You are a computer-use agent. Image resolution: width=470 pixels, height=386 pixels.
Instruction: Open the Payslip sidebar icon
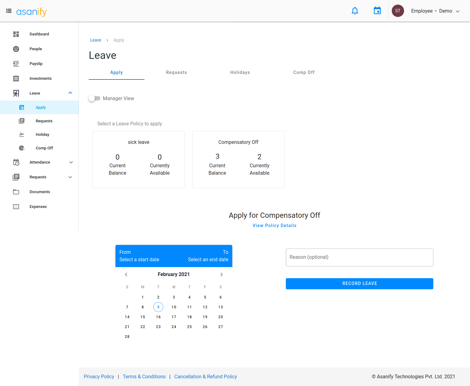click(x=16, y=64)
